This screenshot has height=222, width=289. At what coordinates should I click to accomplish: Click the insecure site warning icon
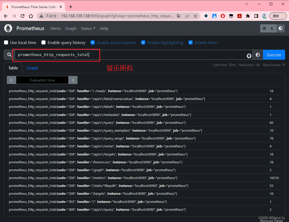pyautogui.click(x=41, y=16)
